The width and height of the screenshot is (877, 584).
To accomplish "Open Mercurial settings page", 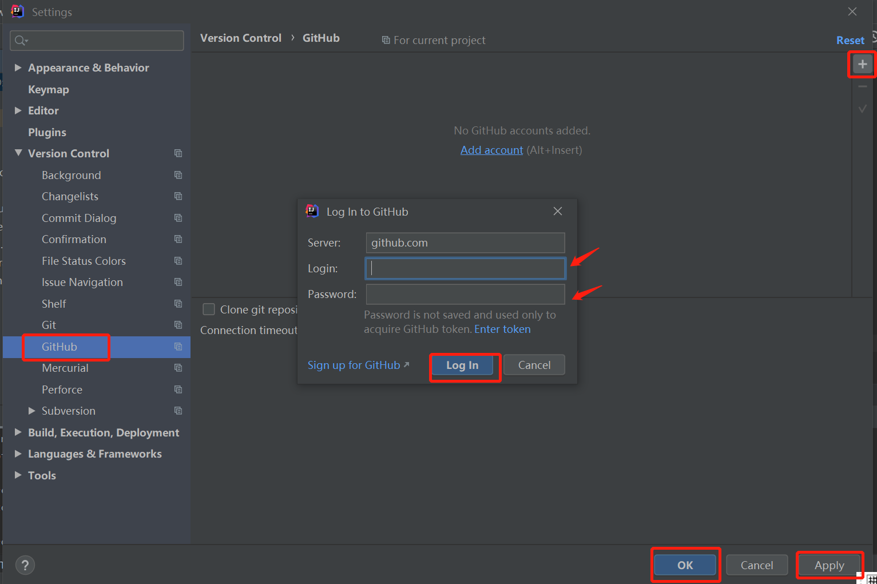I will tap(65, 368).
